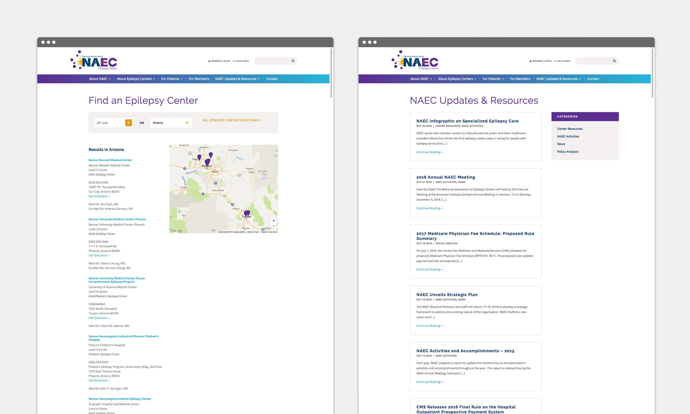The image size is (690, 414).
Task: Expand About Epilepsy Centers menu in right window
Action: point(457,79)
